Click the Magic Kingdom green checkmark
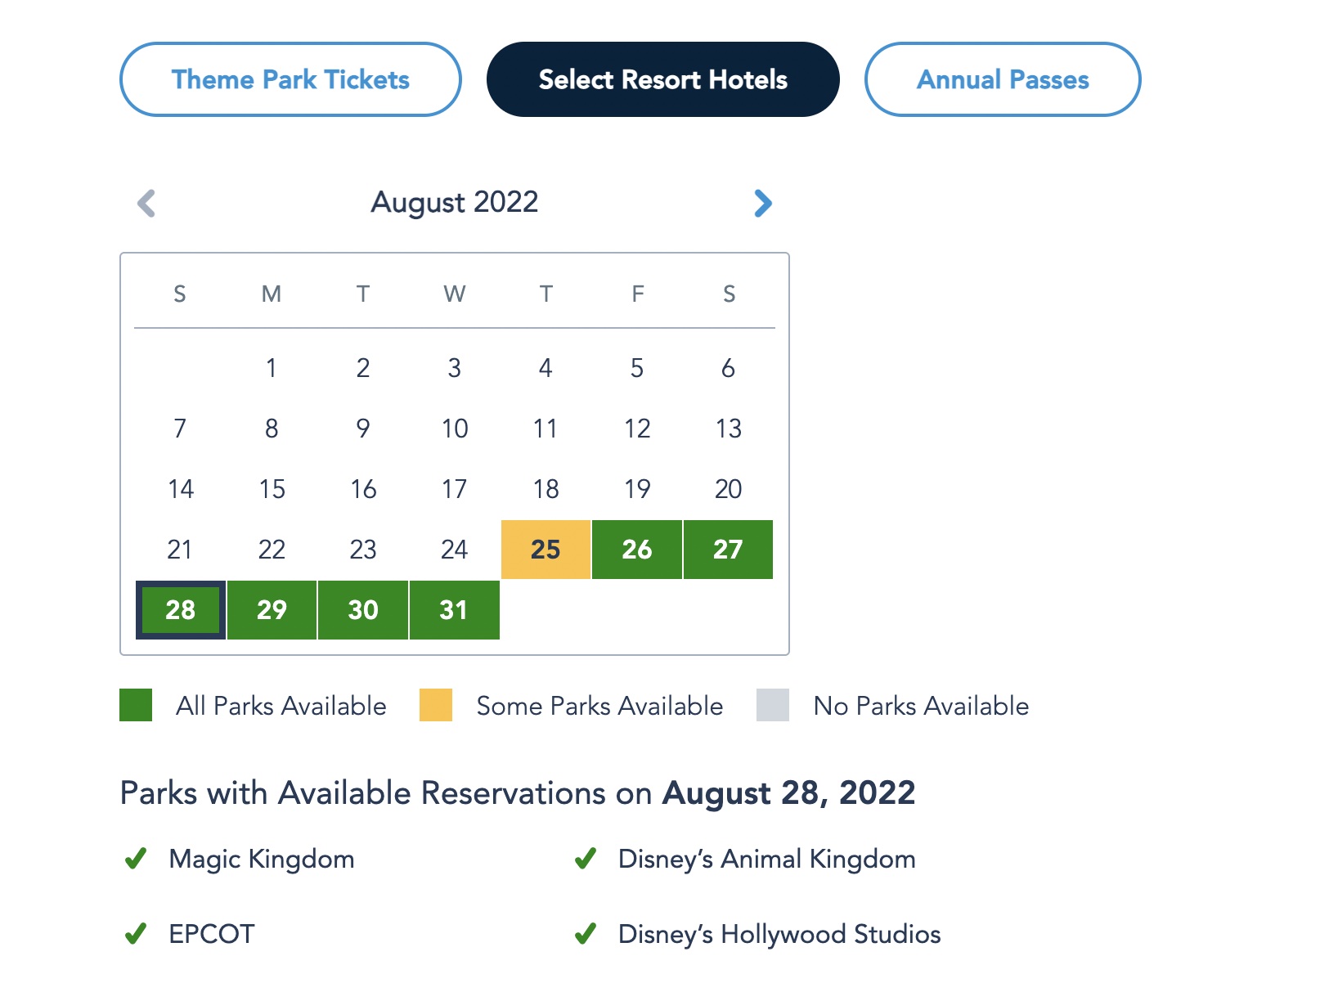 [x=136, y=859]
